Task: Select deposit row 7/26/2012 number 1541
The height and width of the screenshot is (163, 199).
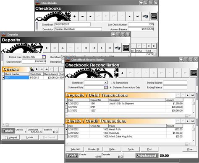Action: [124, 104]
